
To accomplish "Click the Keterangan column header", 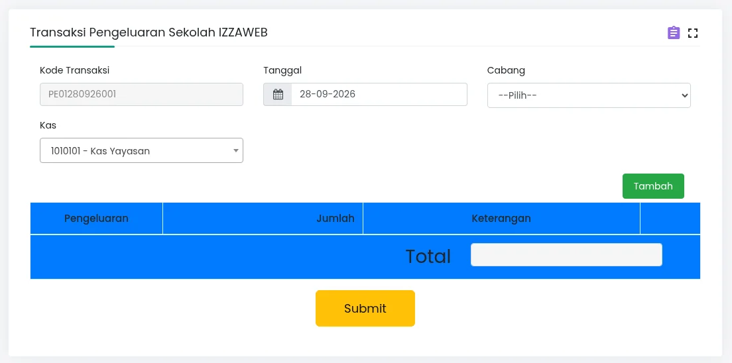I will point(501,219).
